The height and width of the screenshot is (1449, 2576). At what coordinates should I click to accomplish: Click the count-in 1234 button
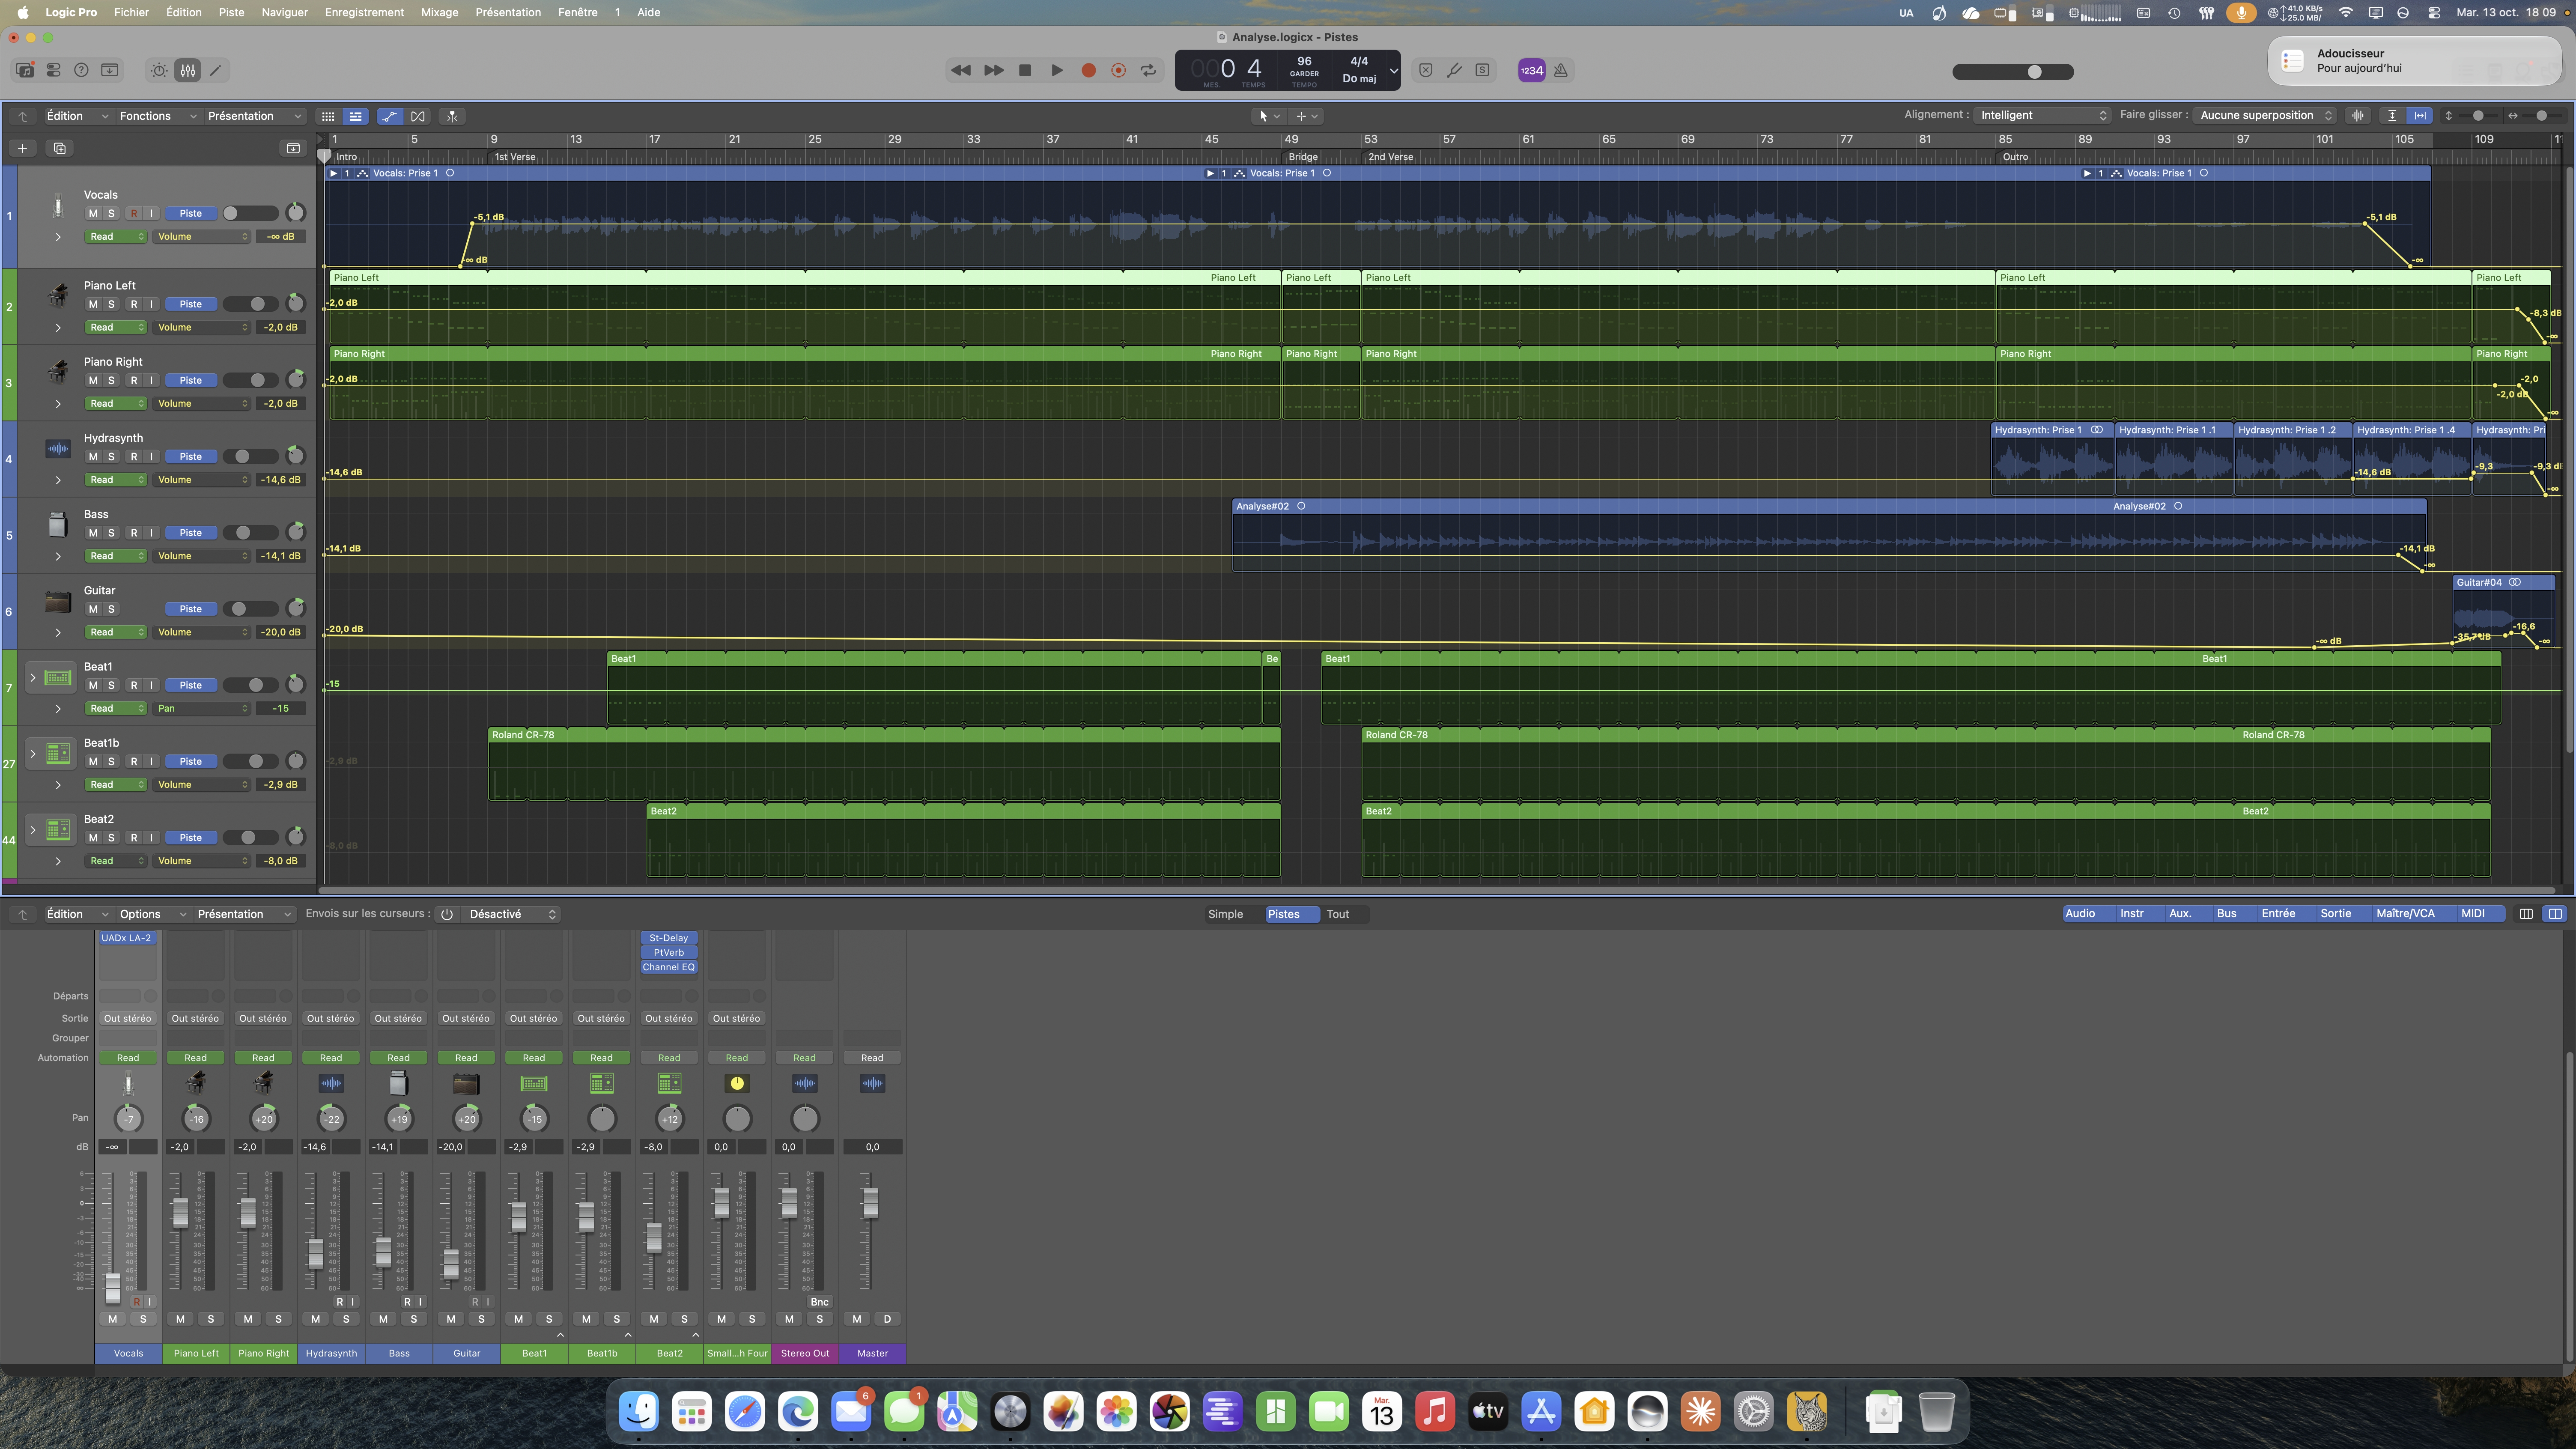(x=1532, y=70)
